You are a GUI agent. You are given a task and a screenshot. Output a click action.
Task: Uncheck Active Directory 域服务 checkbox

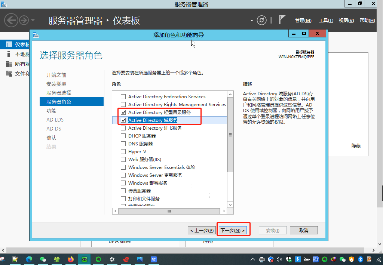[123, 120]
